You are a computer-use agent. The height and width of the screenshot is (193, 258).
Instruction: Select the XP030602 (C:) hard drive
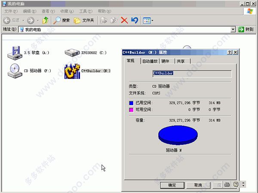tap(86, 53)
